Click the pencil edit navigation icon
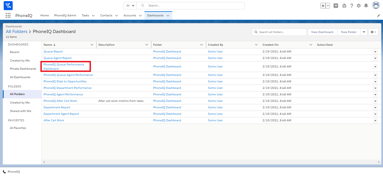 click(x=378, y=16)
